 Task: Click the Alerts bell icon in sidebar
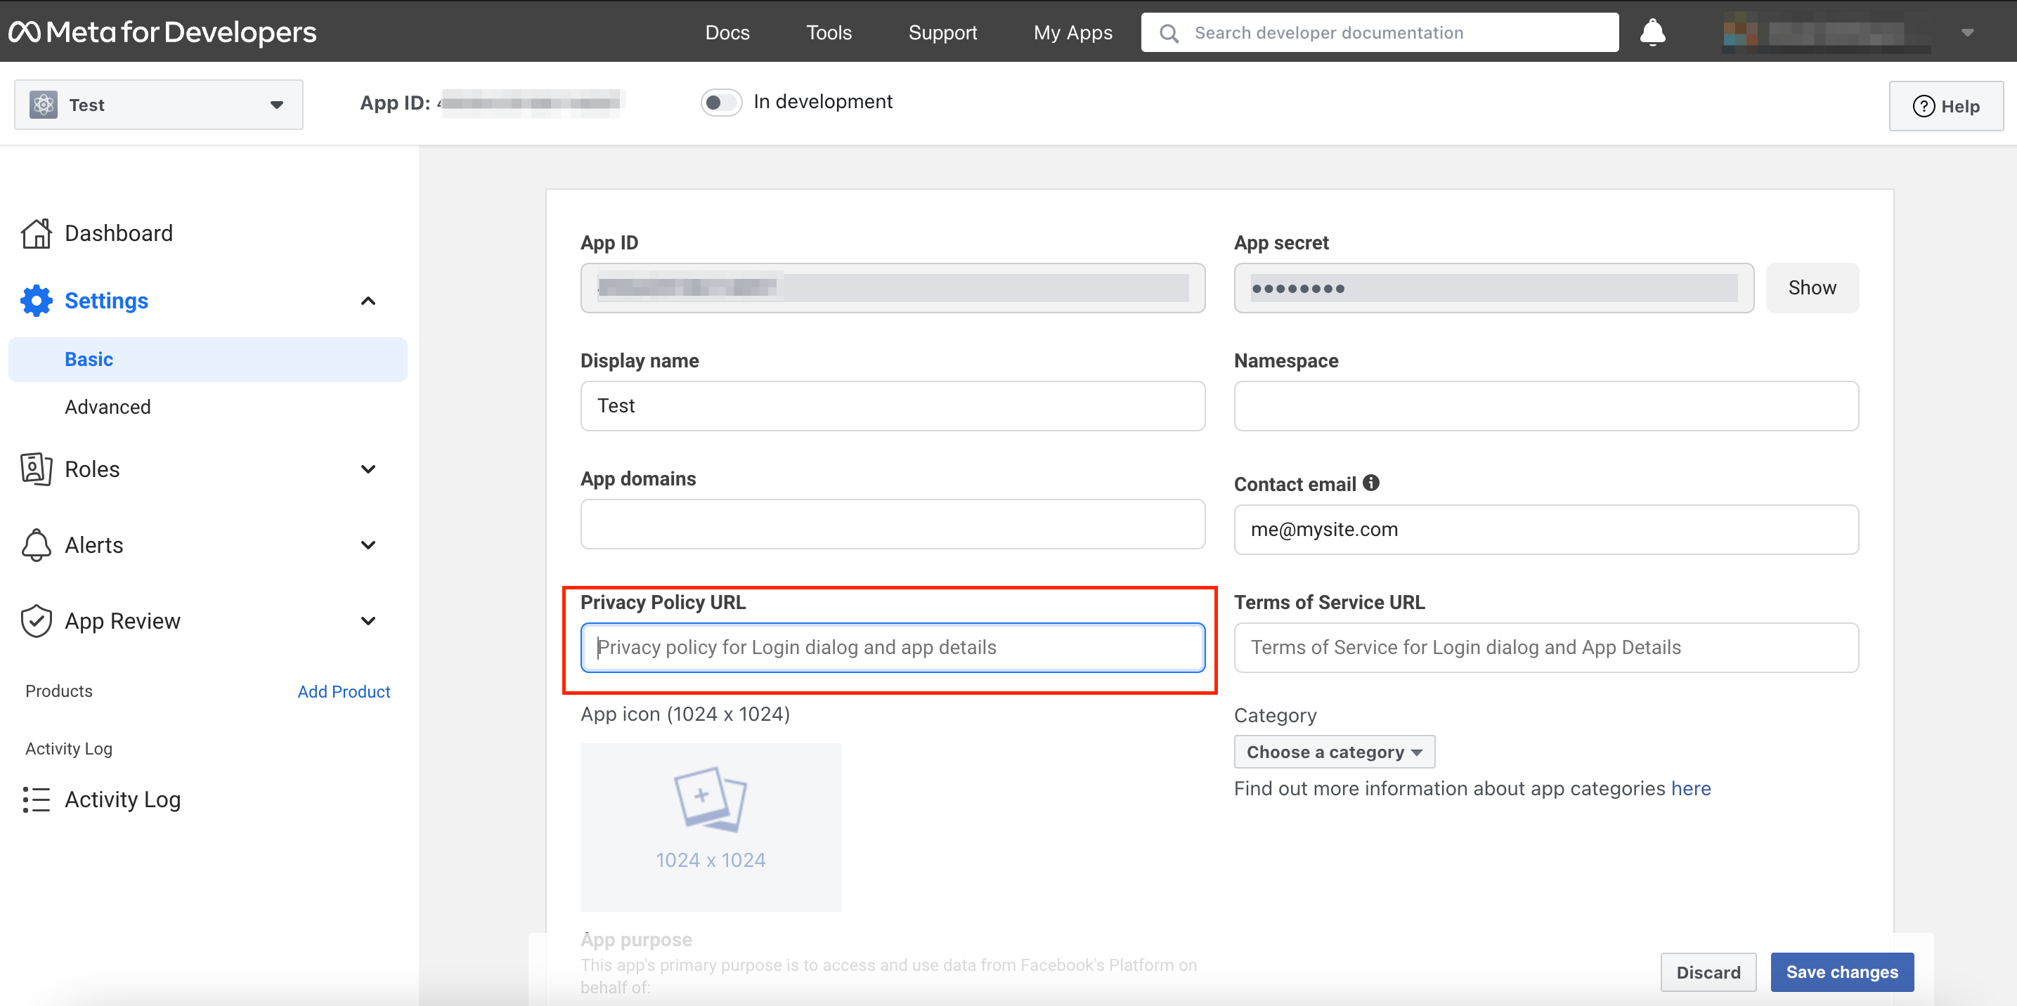coord(36,545)
